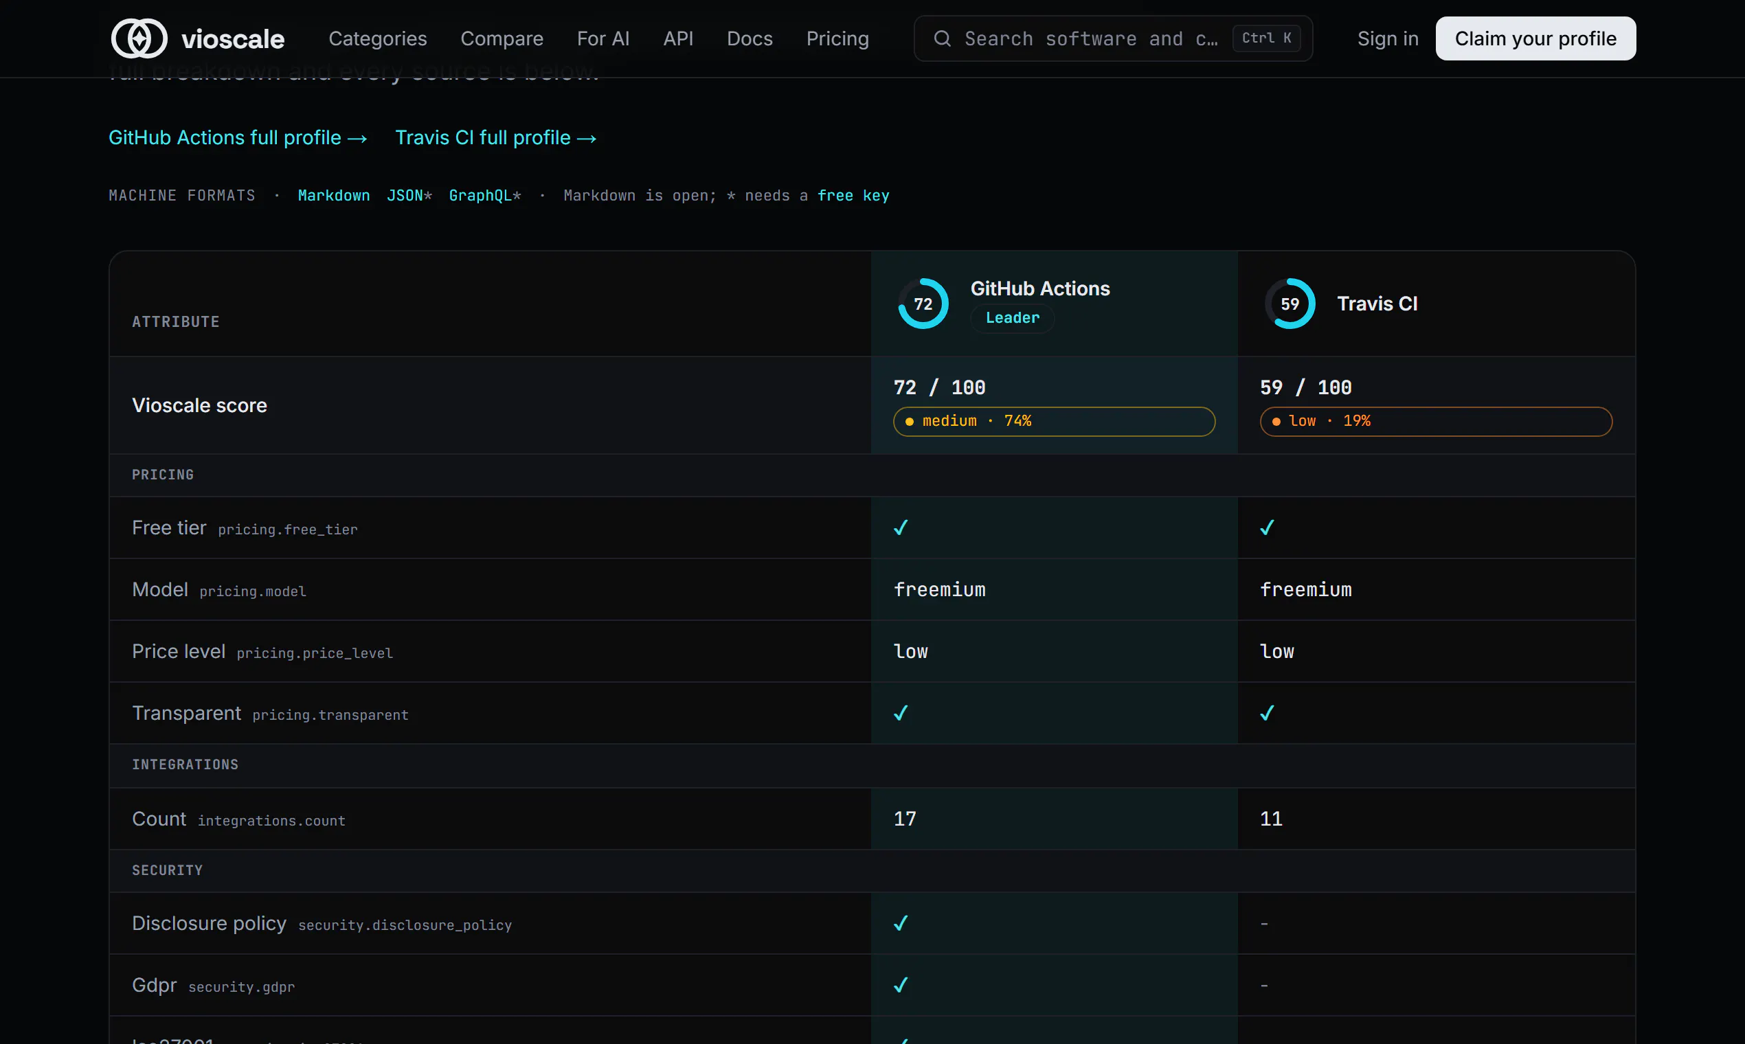Click the ATTRIBUTE column header
Viewport: 1745px width, 1044px height.
[176, 321]
